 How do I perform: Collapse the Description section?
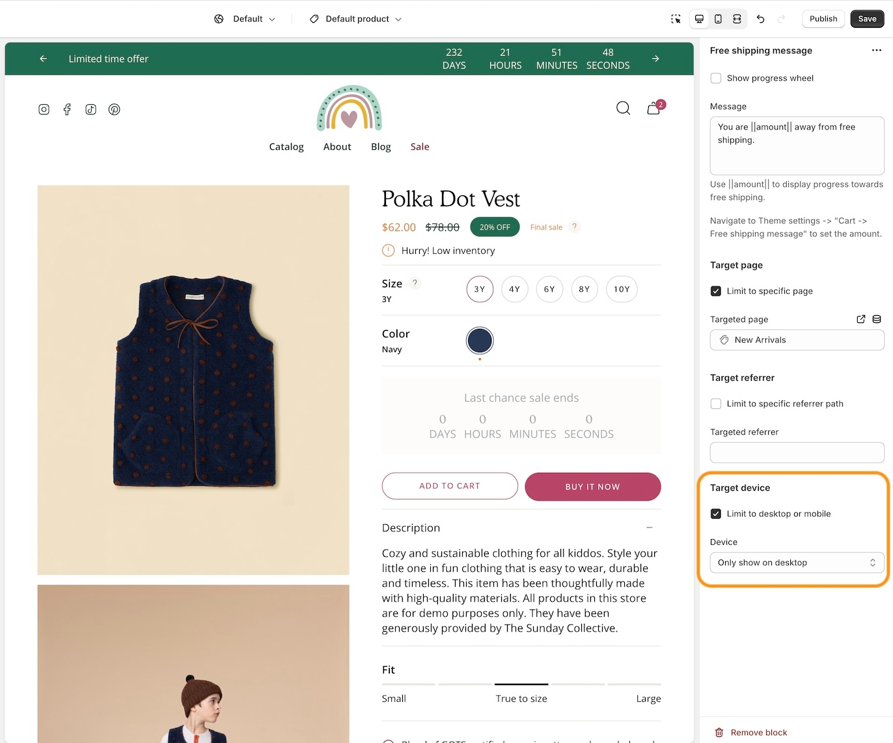(649, 527)
